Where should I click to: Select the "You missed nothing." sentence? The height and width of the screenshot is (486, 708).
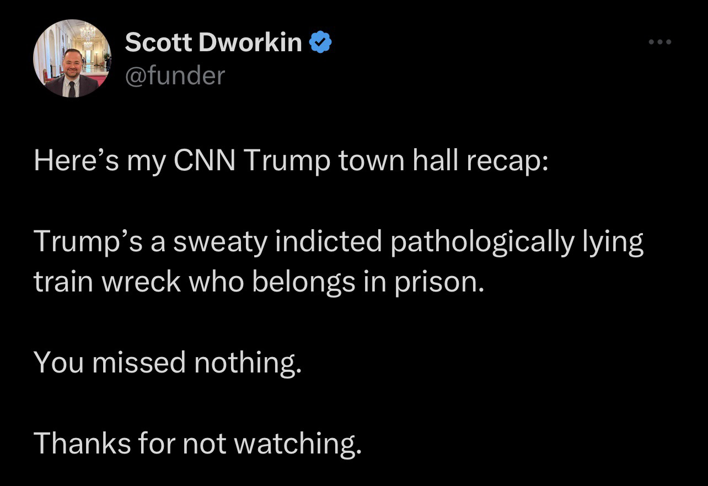[x=168, y=363]
